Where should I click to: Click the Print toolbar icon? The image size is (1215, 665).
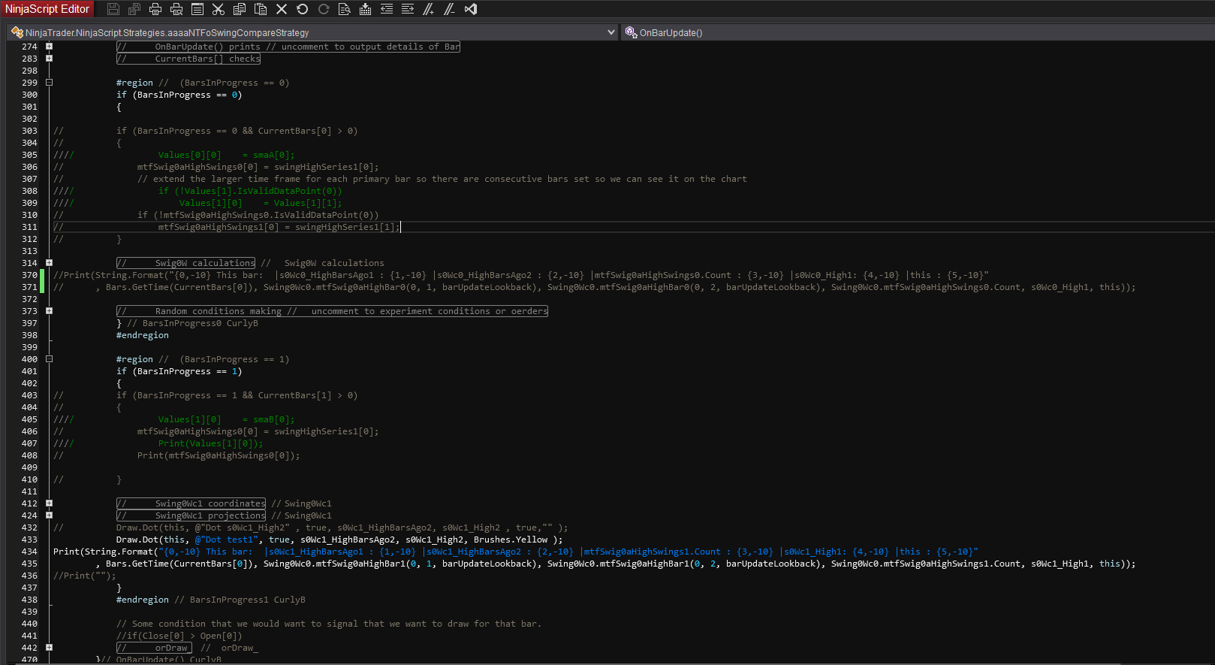tap(155, 9)
